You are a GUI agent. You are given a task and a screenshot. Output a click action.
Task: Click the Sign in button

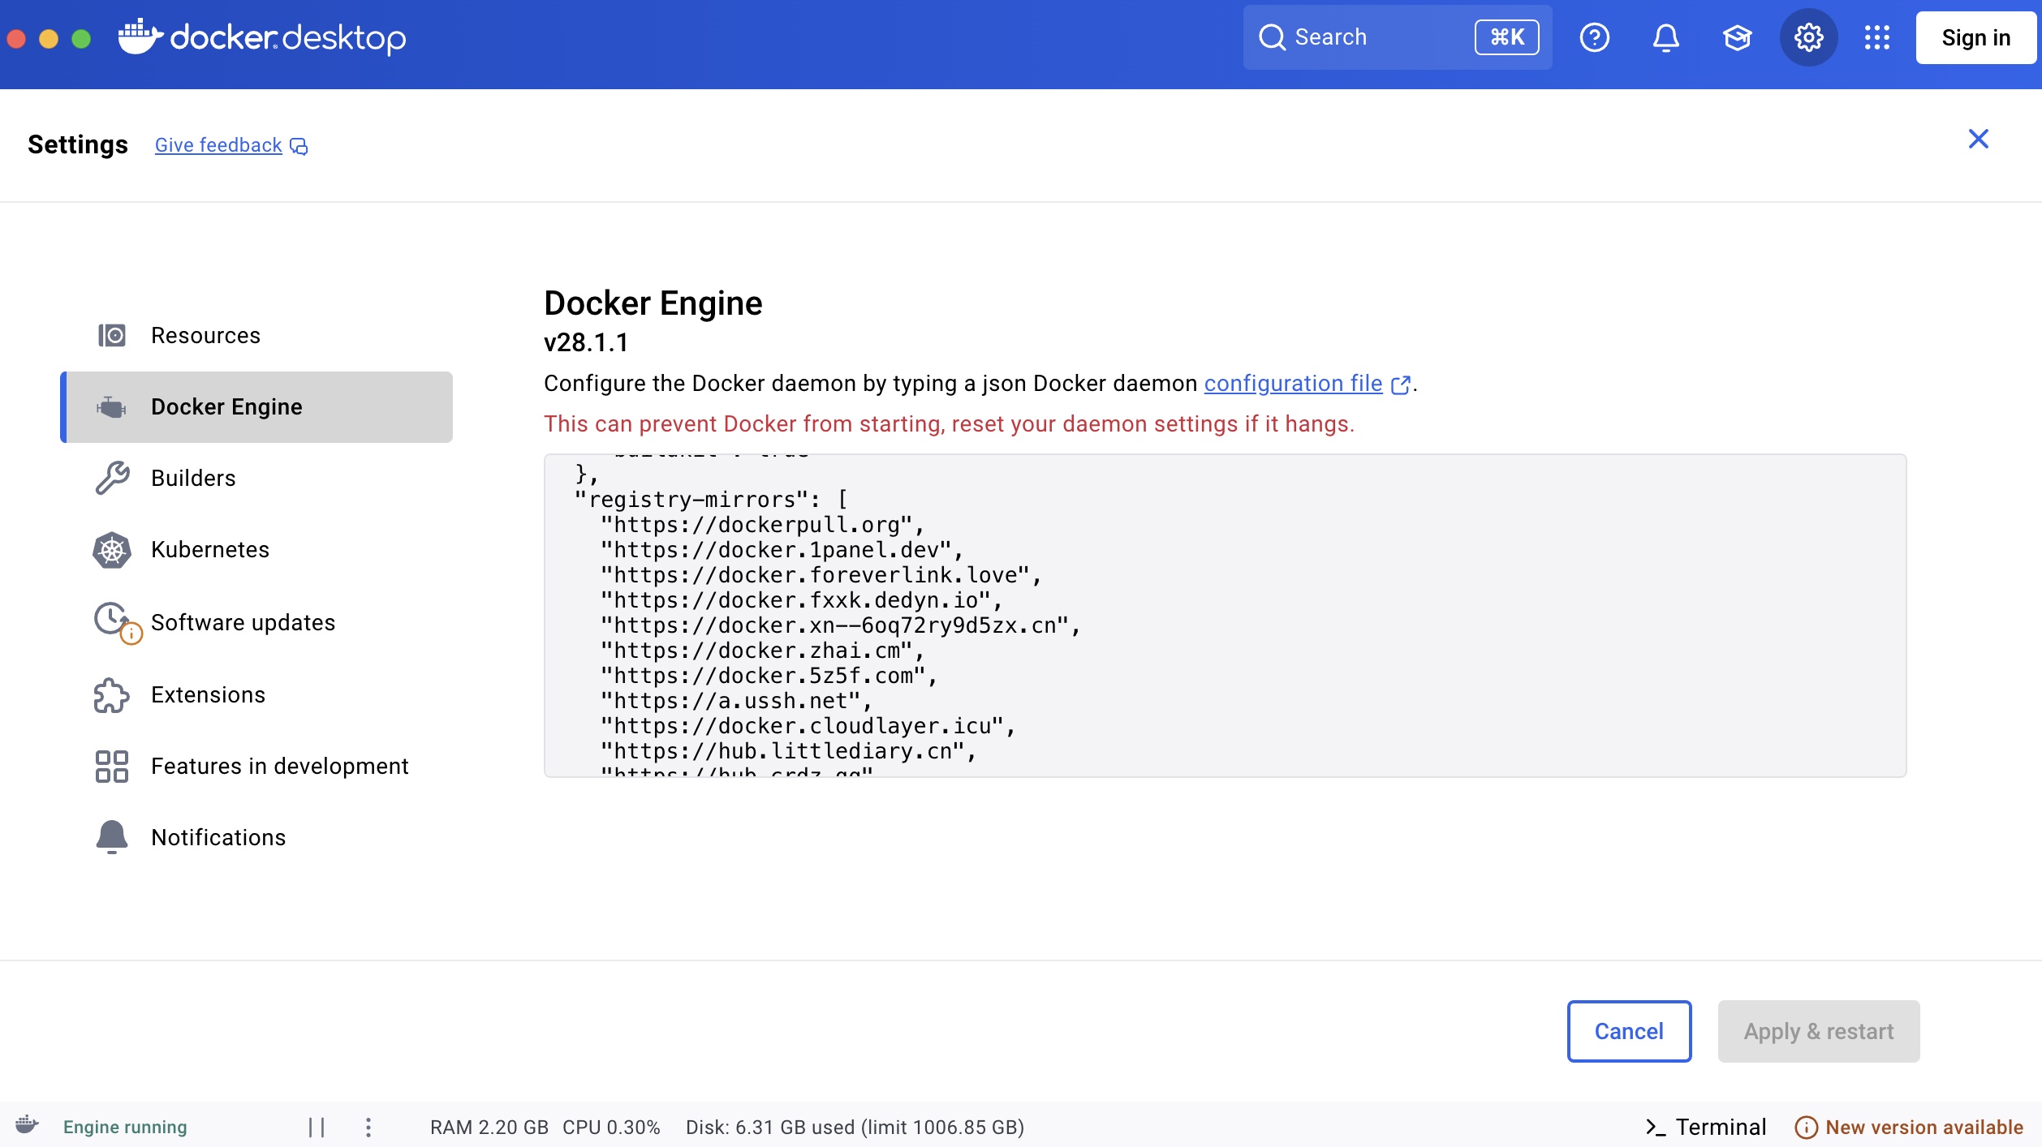point(1975,37)
